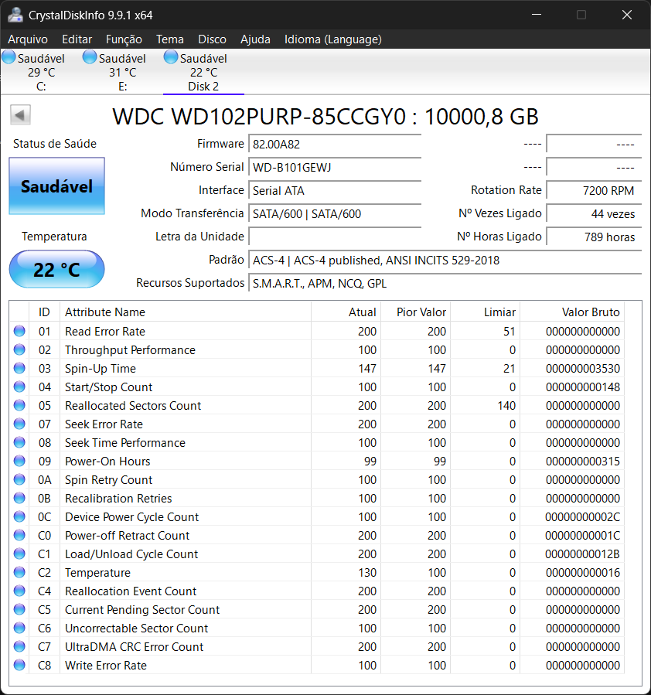Open the Função menu
Screen dimensions: 651x695
tap(124, 39)
